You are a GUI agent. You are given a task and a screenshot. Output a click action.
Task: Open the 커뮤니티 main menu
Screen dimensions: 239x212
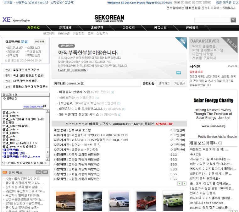click(x=160, y=28)
